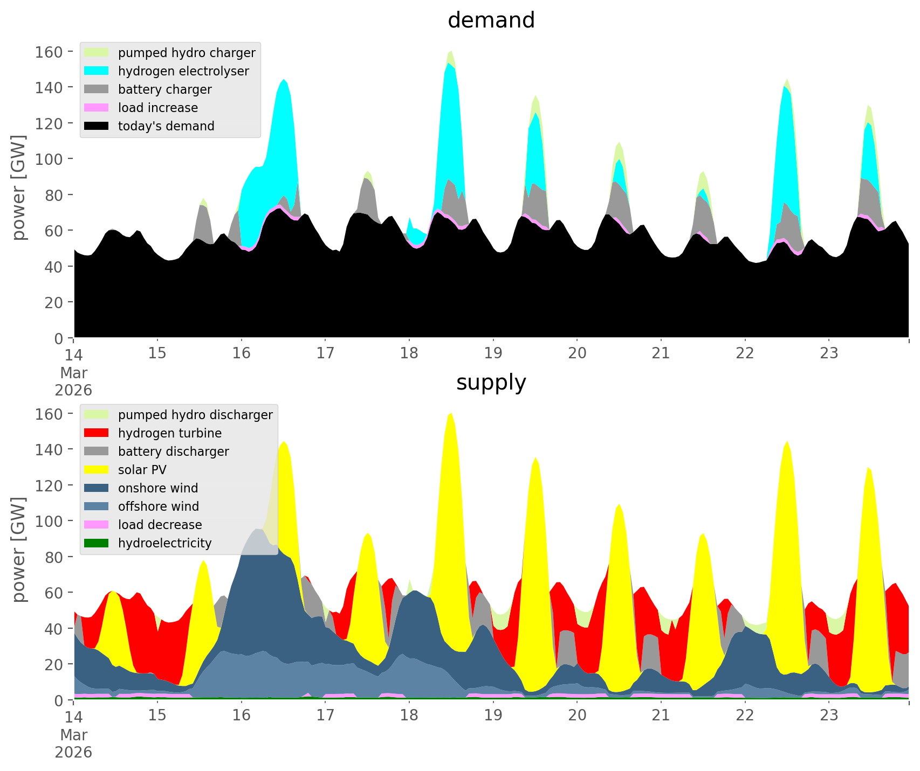This screenshot has width=920, height=771.
Task: Click the pumped hydro discharger legend label
Action: pyautogui.click(x=195, y=415)
